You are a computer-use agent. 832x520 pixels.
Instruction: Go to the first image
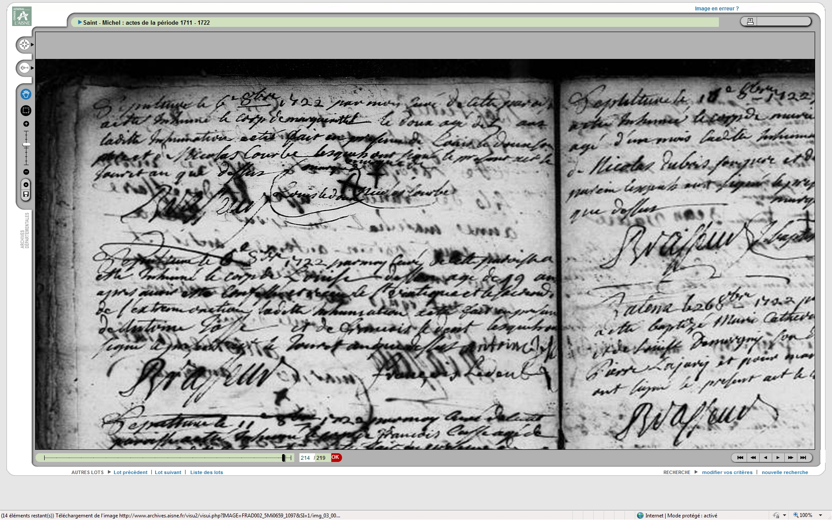[x=740, y=458]
